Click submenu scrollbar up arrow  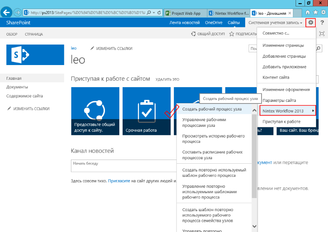(254, 110)
